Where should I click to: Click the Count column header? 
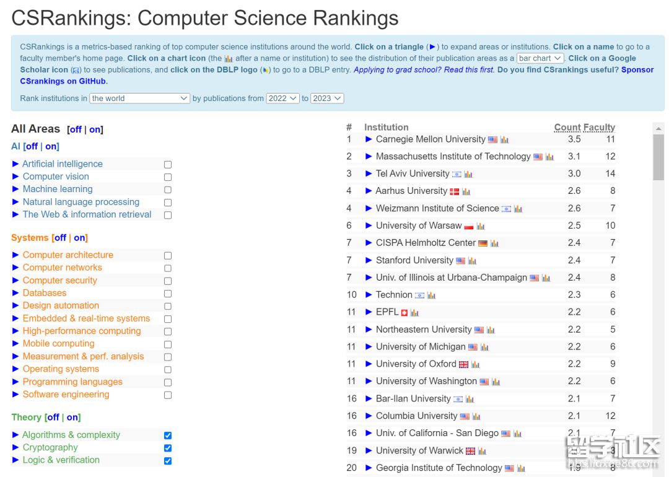(x=567, y=127)
